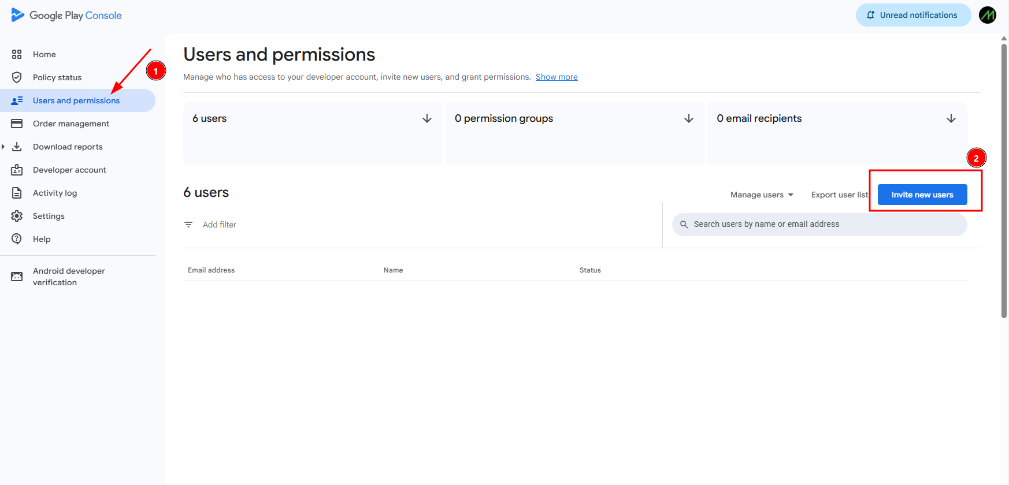The width and height of the screenshot is (1009, 485).
Task: Click the page vertical scrollbar
Action: (x=1004, y=180)
